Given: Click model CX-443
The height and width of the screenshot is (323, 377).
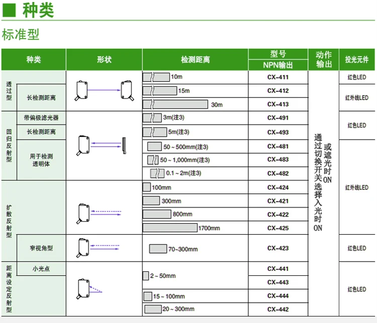Looking at the screenshot, I should (277, 282).
